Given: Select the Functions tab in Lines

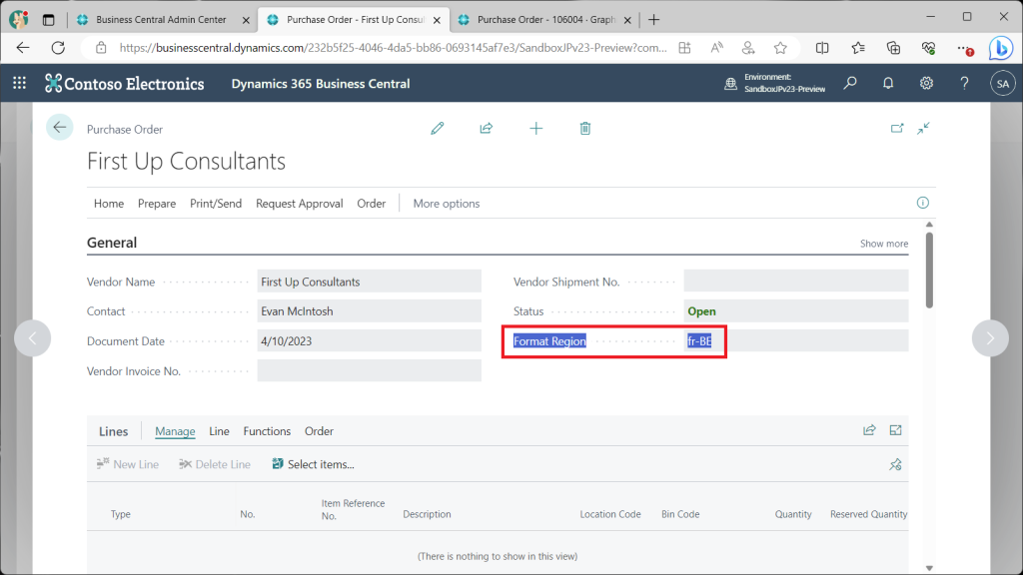Looking at the screenshot, I should (x=267, y=431).
